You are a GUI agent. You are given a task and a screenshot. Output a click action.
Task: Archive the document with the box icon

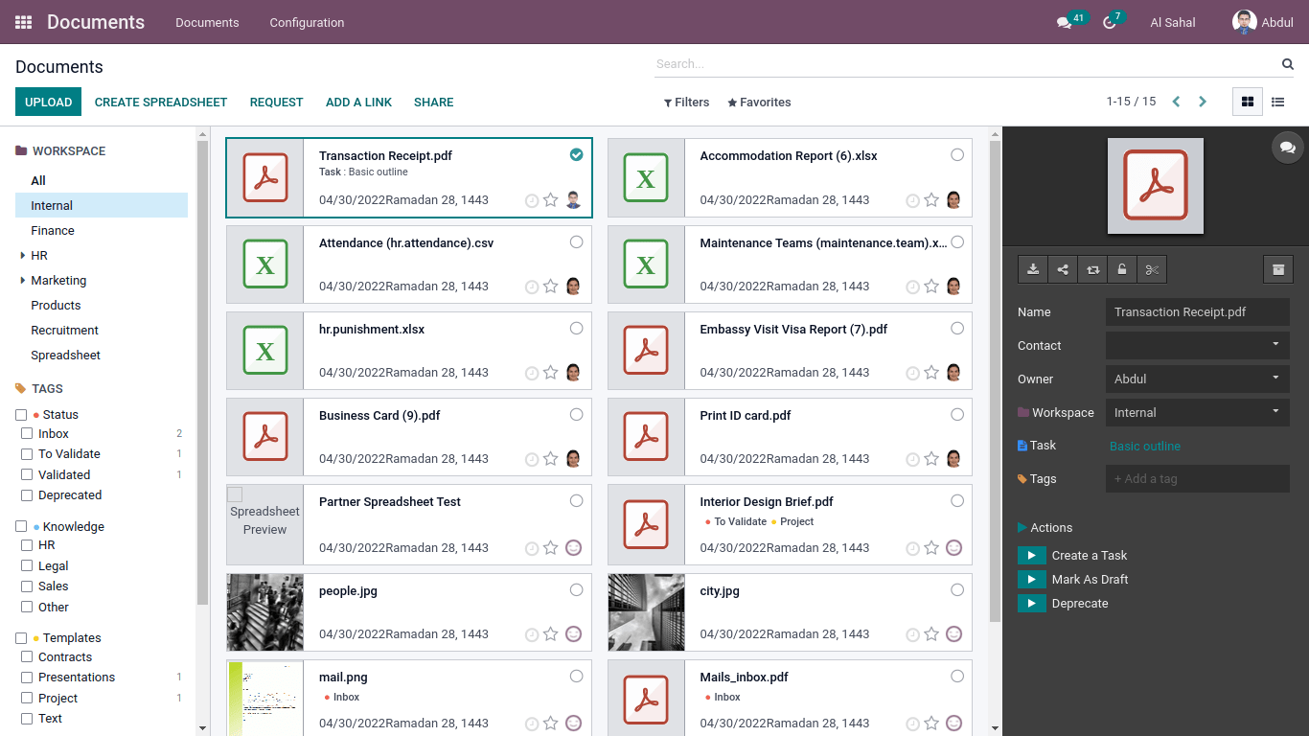(x=1278, y=269)
